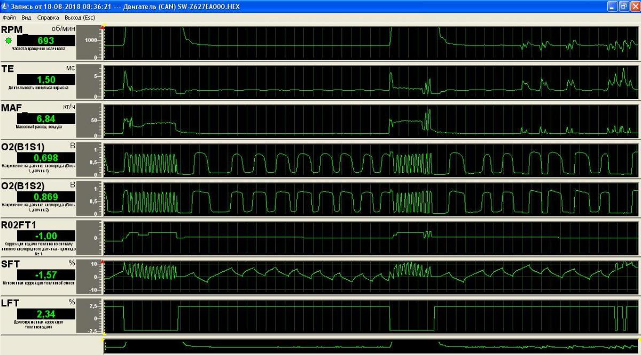Click the R02FT1 parameter label

[x=19, y=225]
